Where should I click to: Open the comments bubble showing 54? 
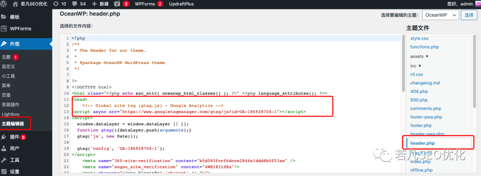tap(79, 4)
